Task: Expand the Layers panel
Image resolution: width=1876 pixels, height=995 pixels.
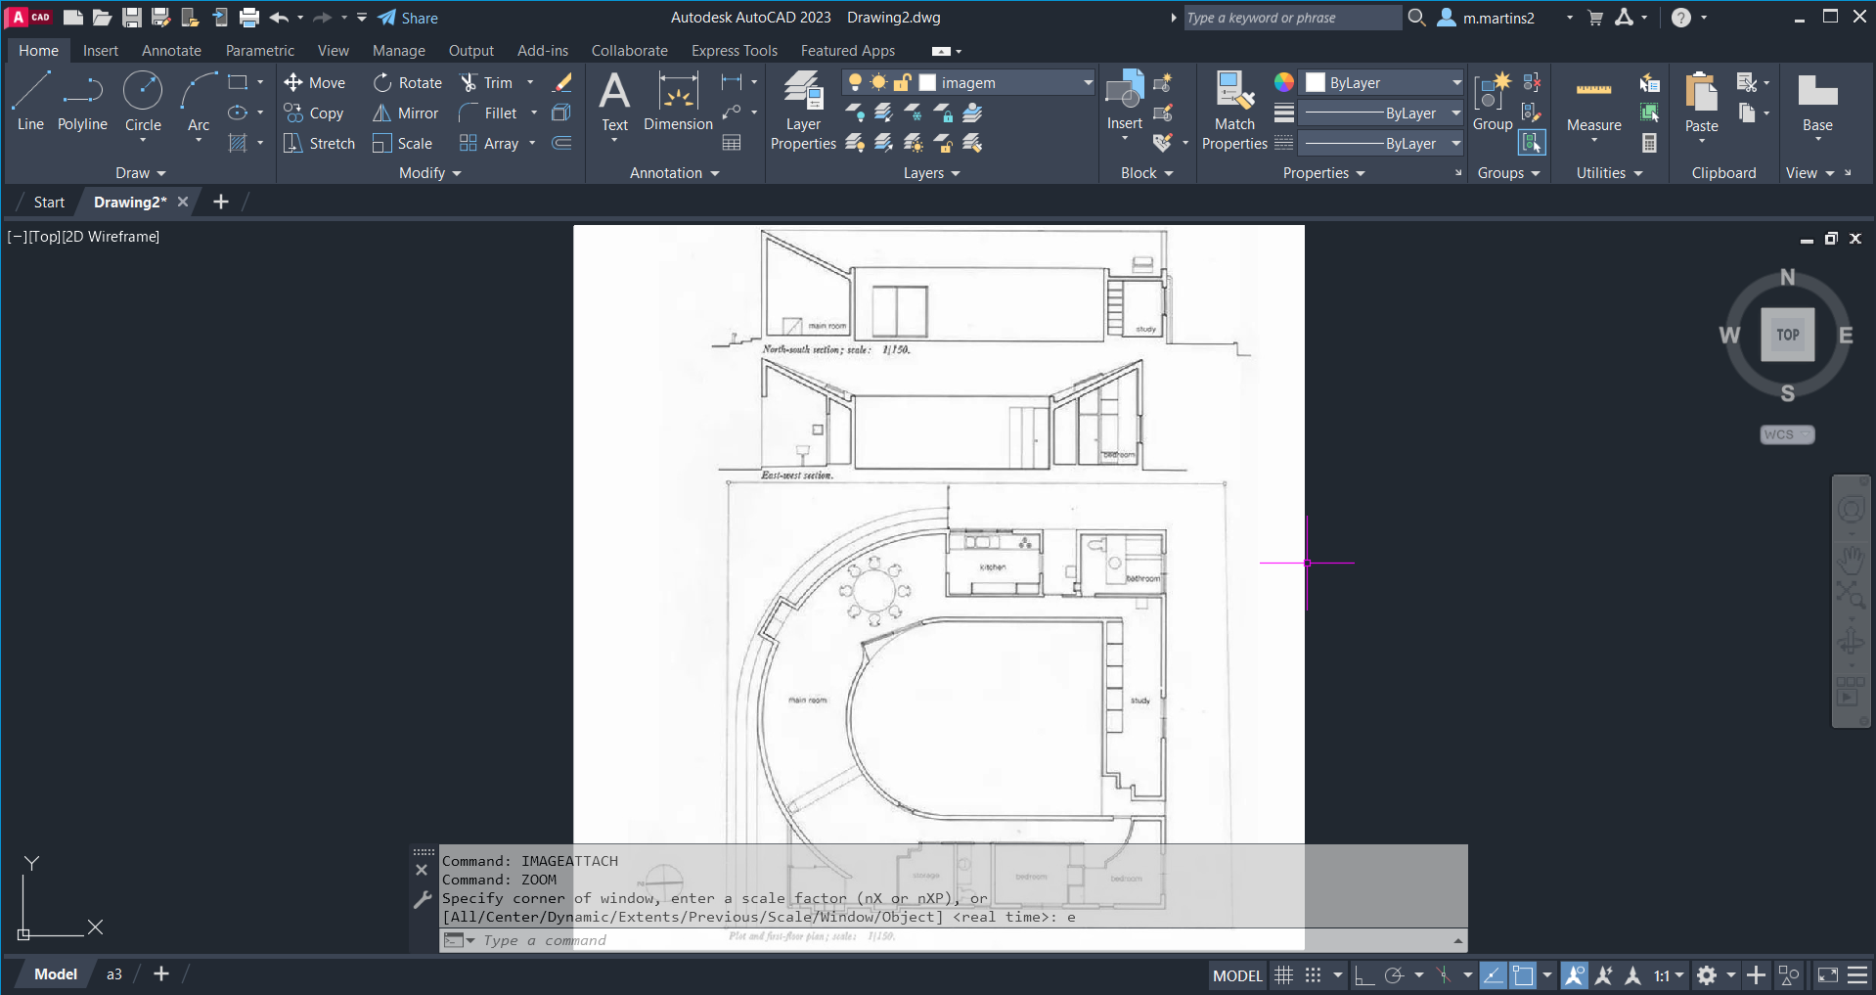Action: pos(932,173)
